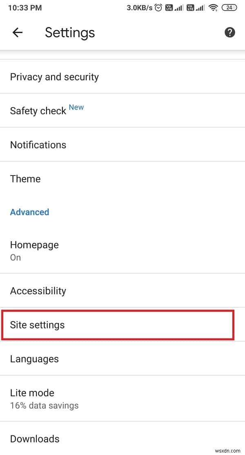Open Accessibility settings
Image resolution: width=245 pixels, height=455 pixels.
tap(38, 291)
